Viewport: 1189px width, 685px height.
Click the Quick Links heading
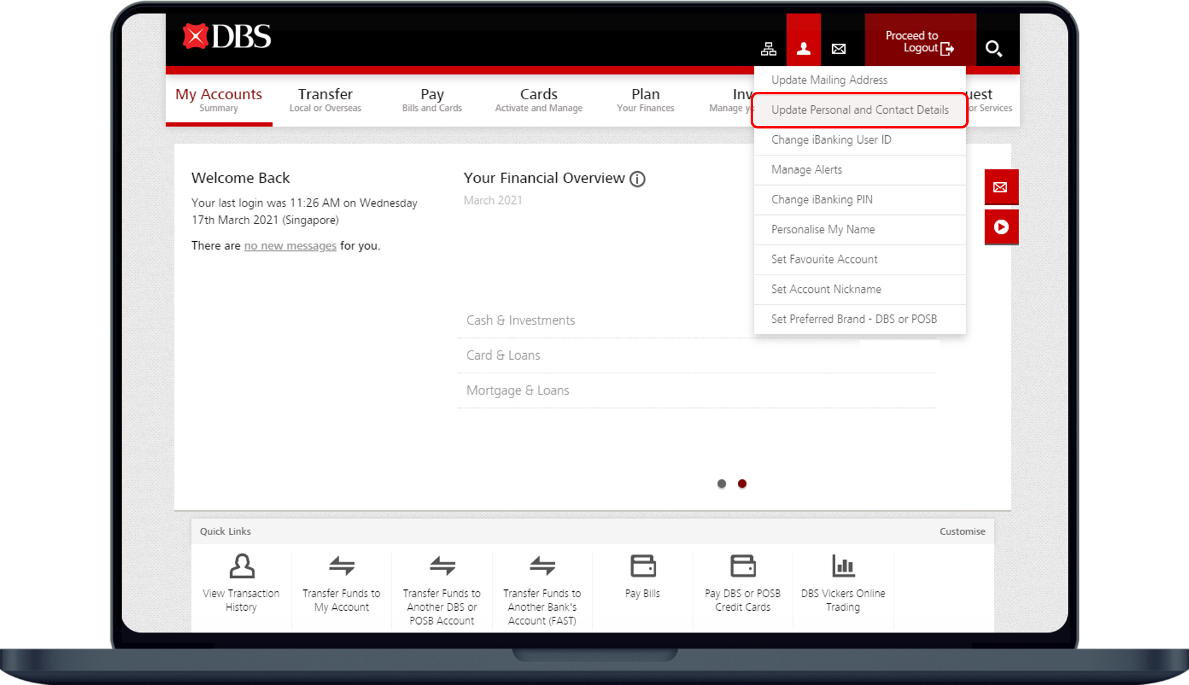click(x=225, y=532)
